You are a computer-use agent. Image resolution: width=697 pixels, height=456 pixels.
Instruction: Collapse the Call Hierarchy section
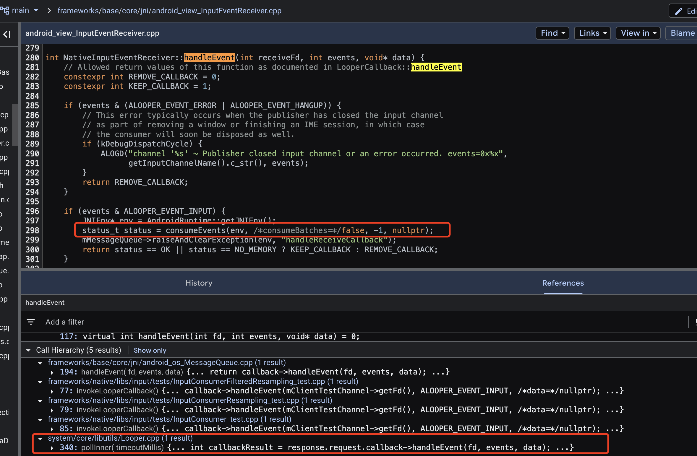coord(28,350)
